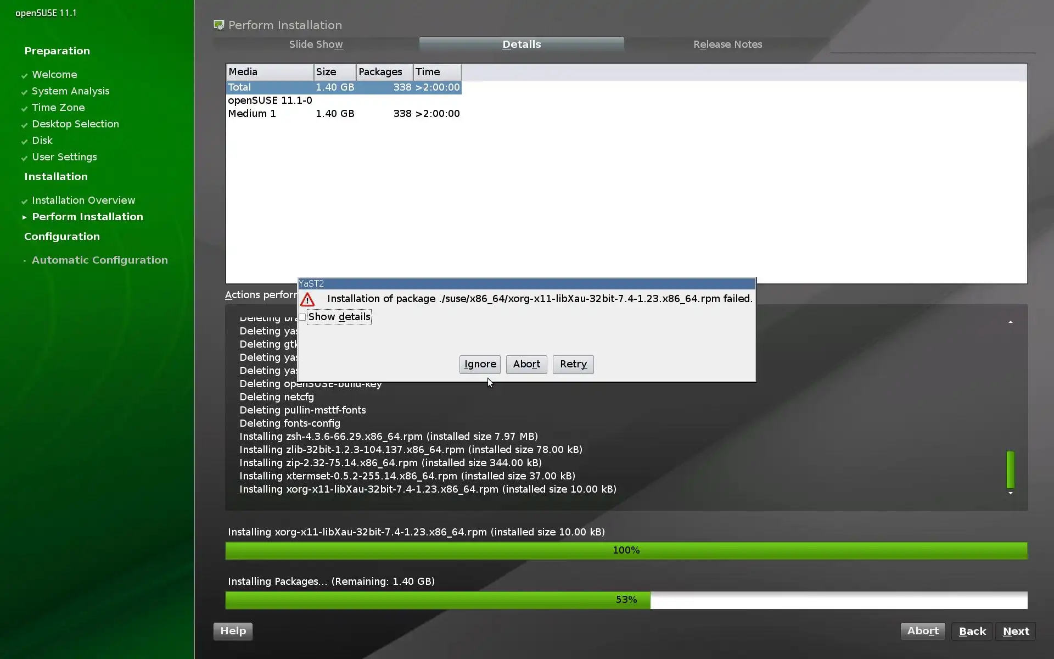Click the Perform Installation arrow marker
Viewport: 1054px width, 659px height.
24,217
